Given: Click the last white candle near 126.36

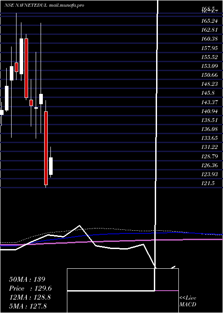Looking at the screenshot, I should click(x=51, y=166).
